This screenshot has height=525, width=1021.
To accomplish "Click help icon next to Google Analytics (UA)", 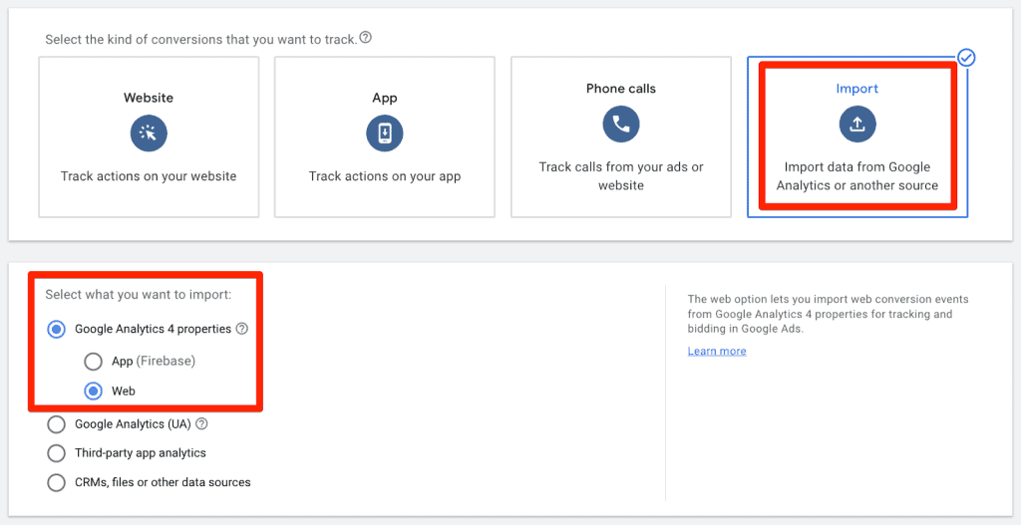I will (x=201, y=424).
